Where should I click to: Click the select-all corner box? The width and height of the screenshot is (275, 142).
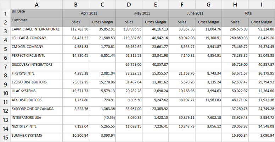point(5,4)
